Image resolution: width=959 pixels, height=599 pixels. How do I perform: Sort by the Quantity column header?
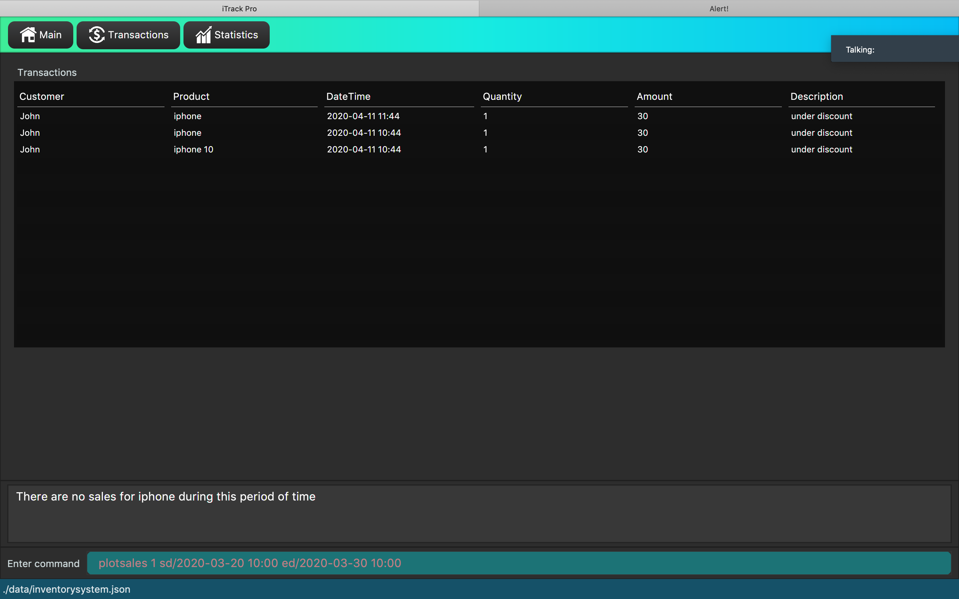(502, 96)
